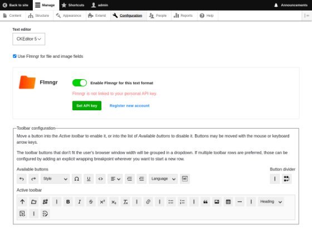Go to the People admin section
The height and width of the screenshot is (229, 312).
158,16
